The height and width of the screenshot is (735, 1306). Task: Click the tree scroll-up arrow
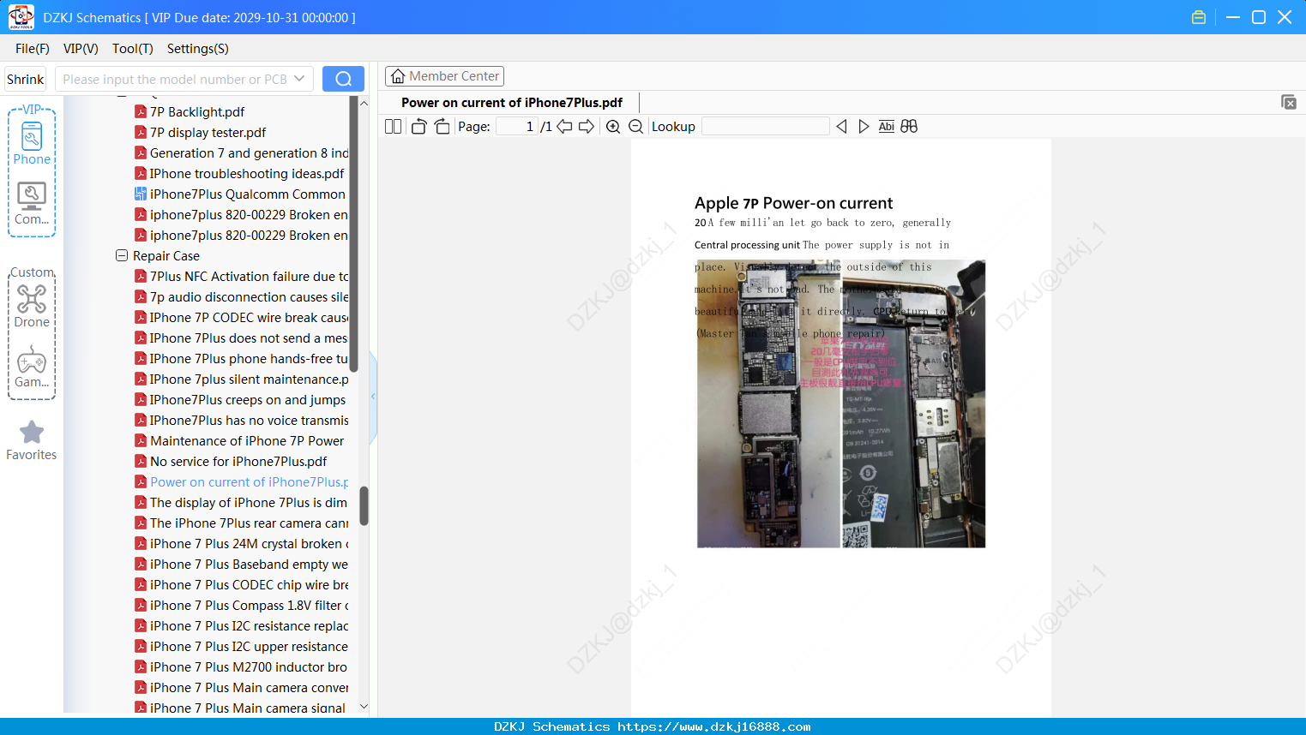click(x=364, y=103)
